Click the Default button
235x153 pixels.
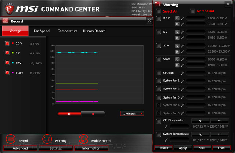pos(163,148)
